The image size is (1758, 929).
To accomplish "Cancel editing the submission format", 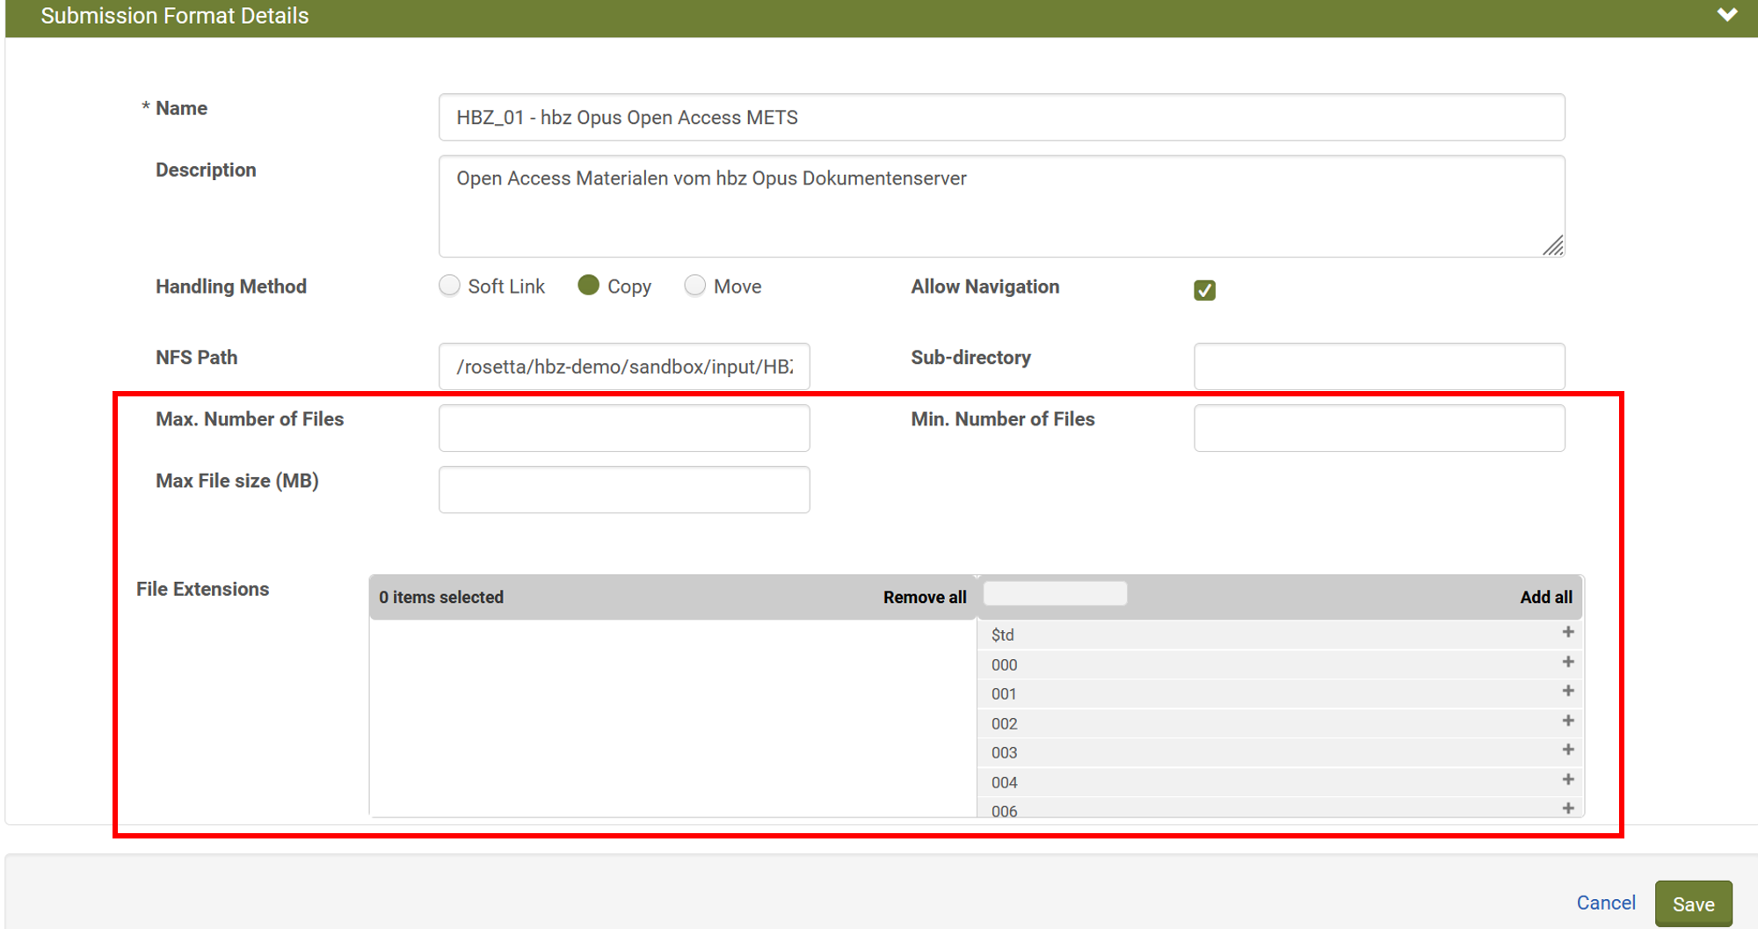I will (1606, 903).
